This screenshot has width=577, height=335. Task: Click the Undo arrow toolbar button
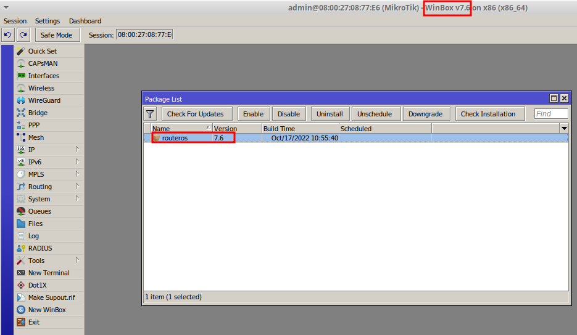(x=8, y=35)
